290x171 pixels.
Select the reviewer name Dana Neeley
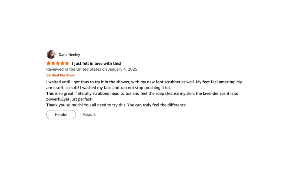69,54
